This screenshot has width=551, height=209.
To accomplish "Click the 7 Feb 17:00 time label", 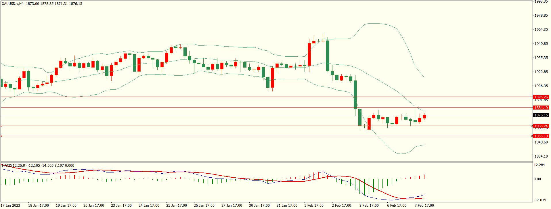I will [424, 206].
